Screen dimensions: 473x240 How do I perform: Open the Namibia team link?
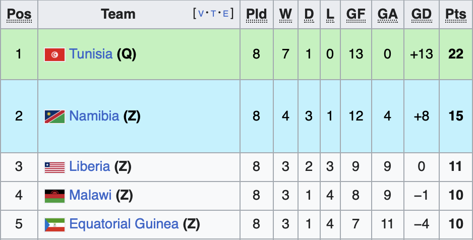pyautogui.click(x=94, y=116)
